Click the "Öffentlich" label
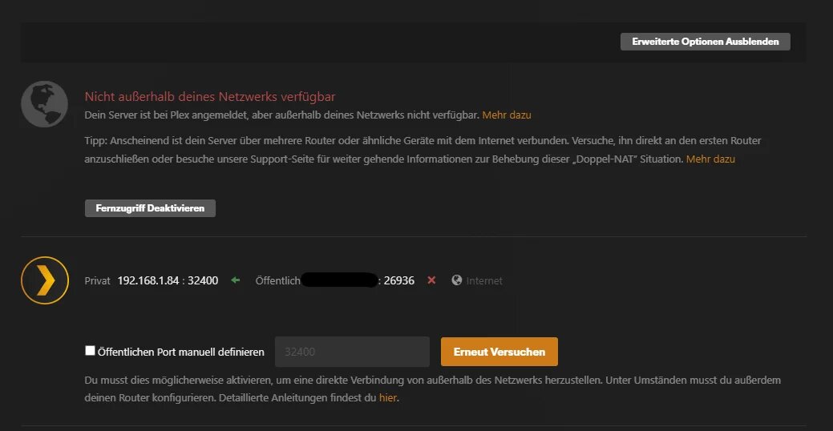833x431 pixels. [x=277, y=281]
